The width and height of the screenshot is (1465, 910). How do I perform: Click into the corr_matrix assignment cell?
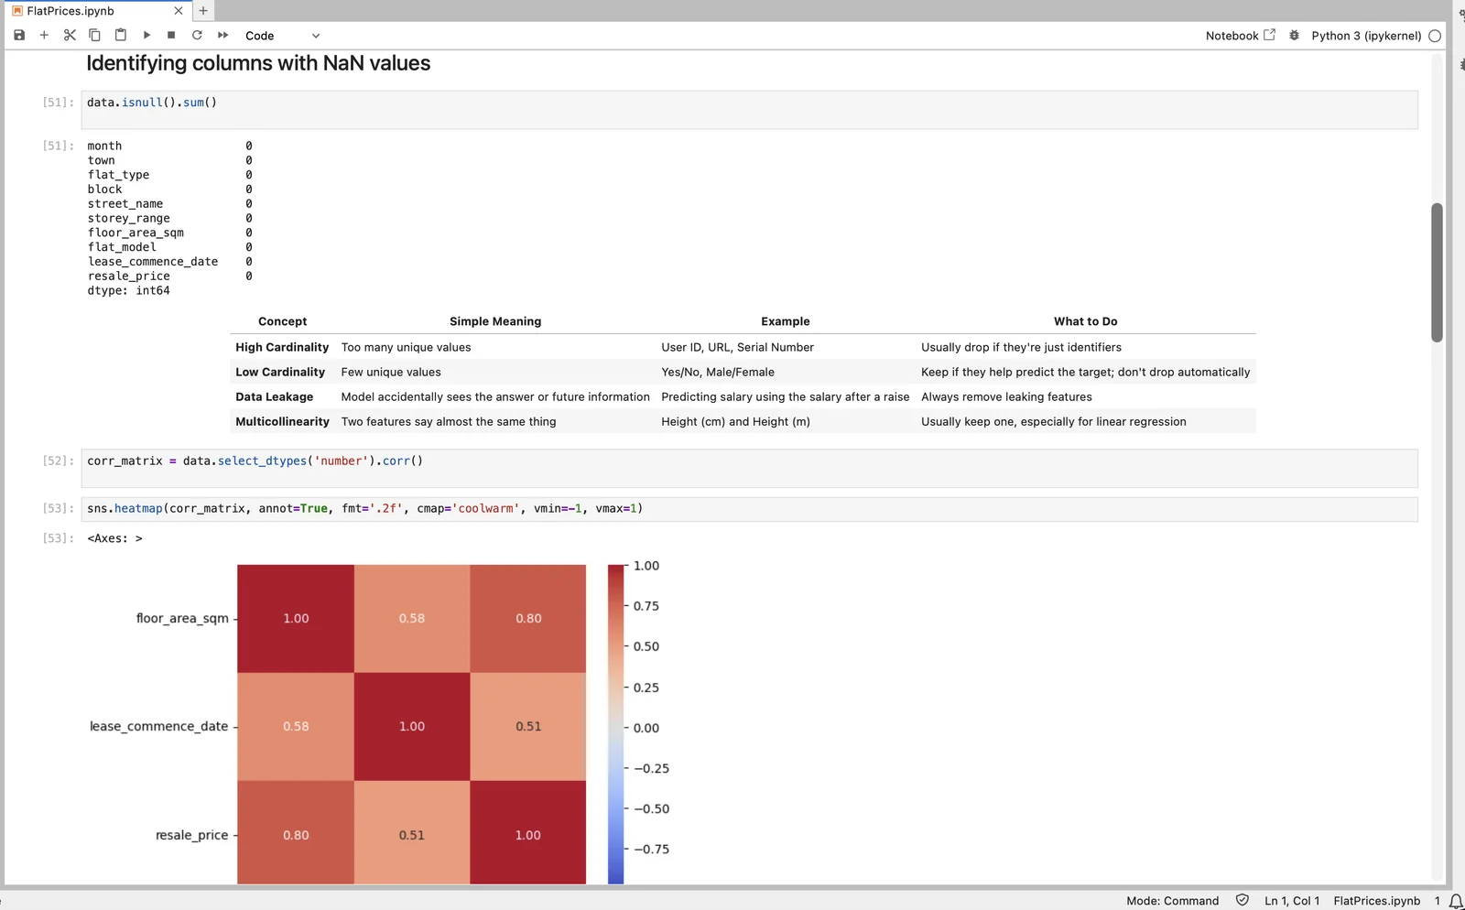click(749, 468)
